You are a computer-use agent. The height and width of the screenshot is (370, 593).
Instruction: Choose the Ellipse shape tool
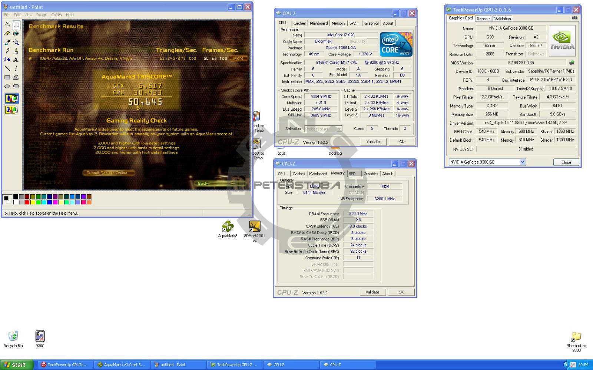[7, 86]
